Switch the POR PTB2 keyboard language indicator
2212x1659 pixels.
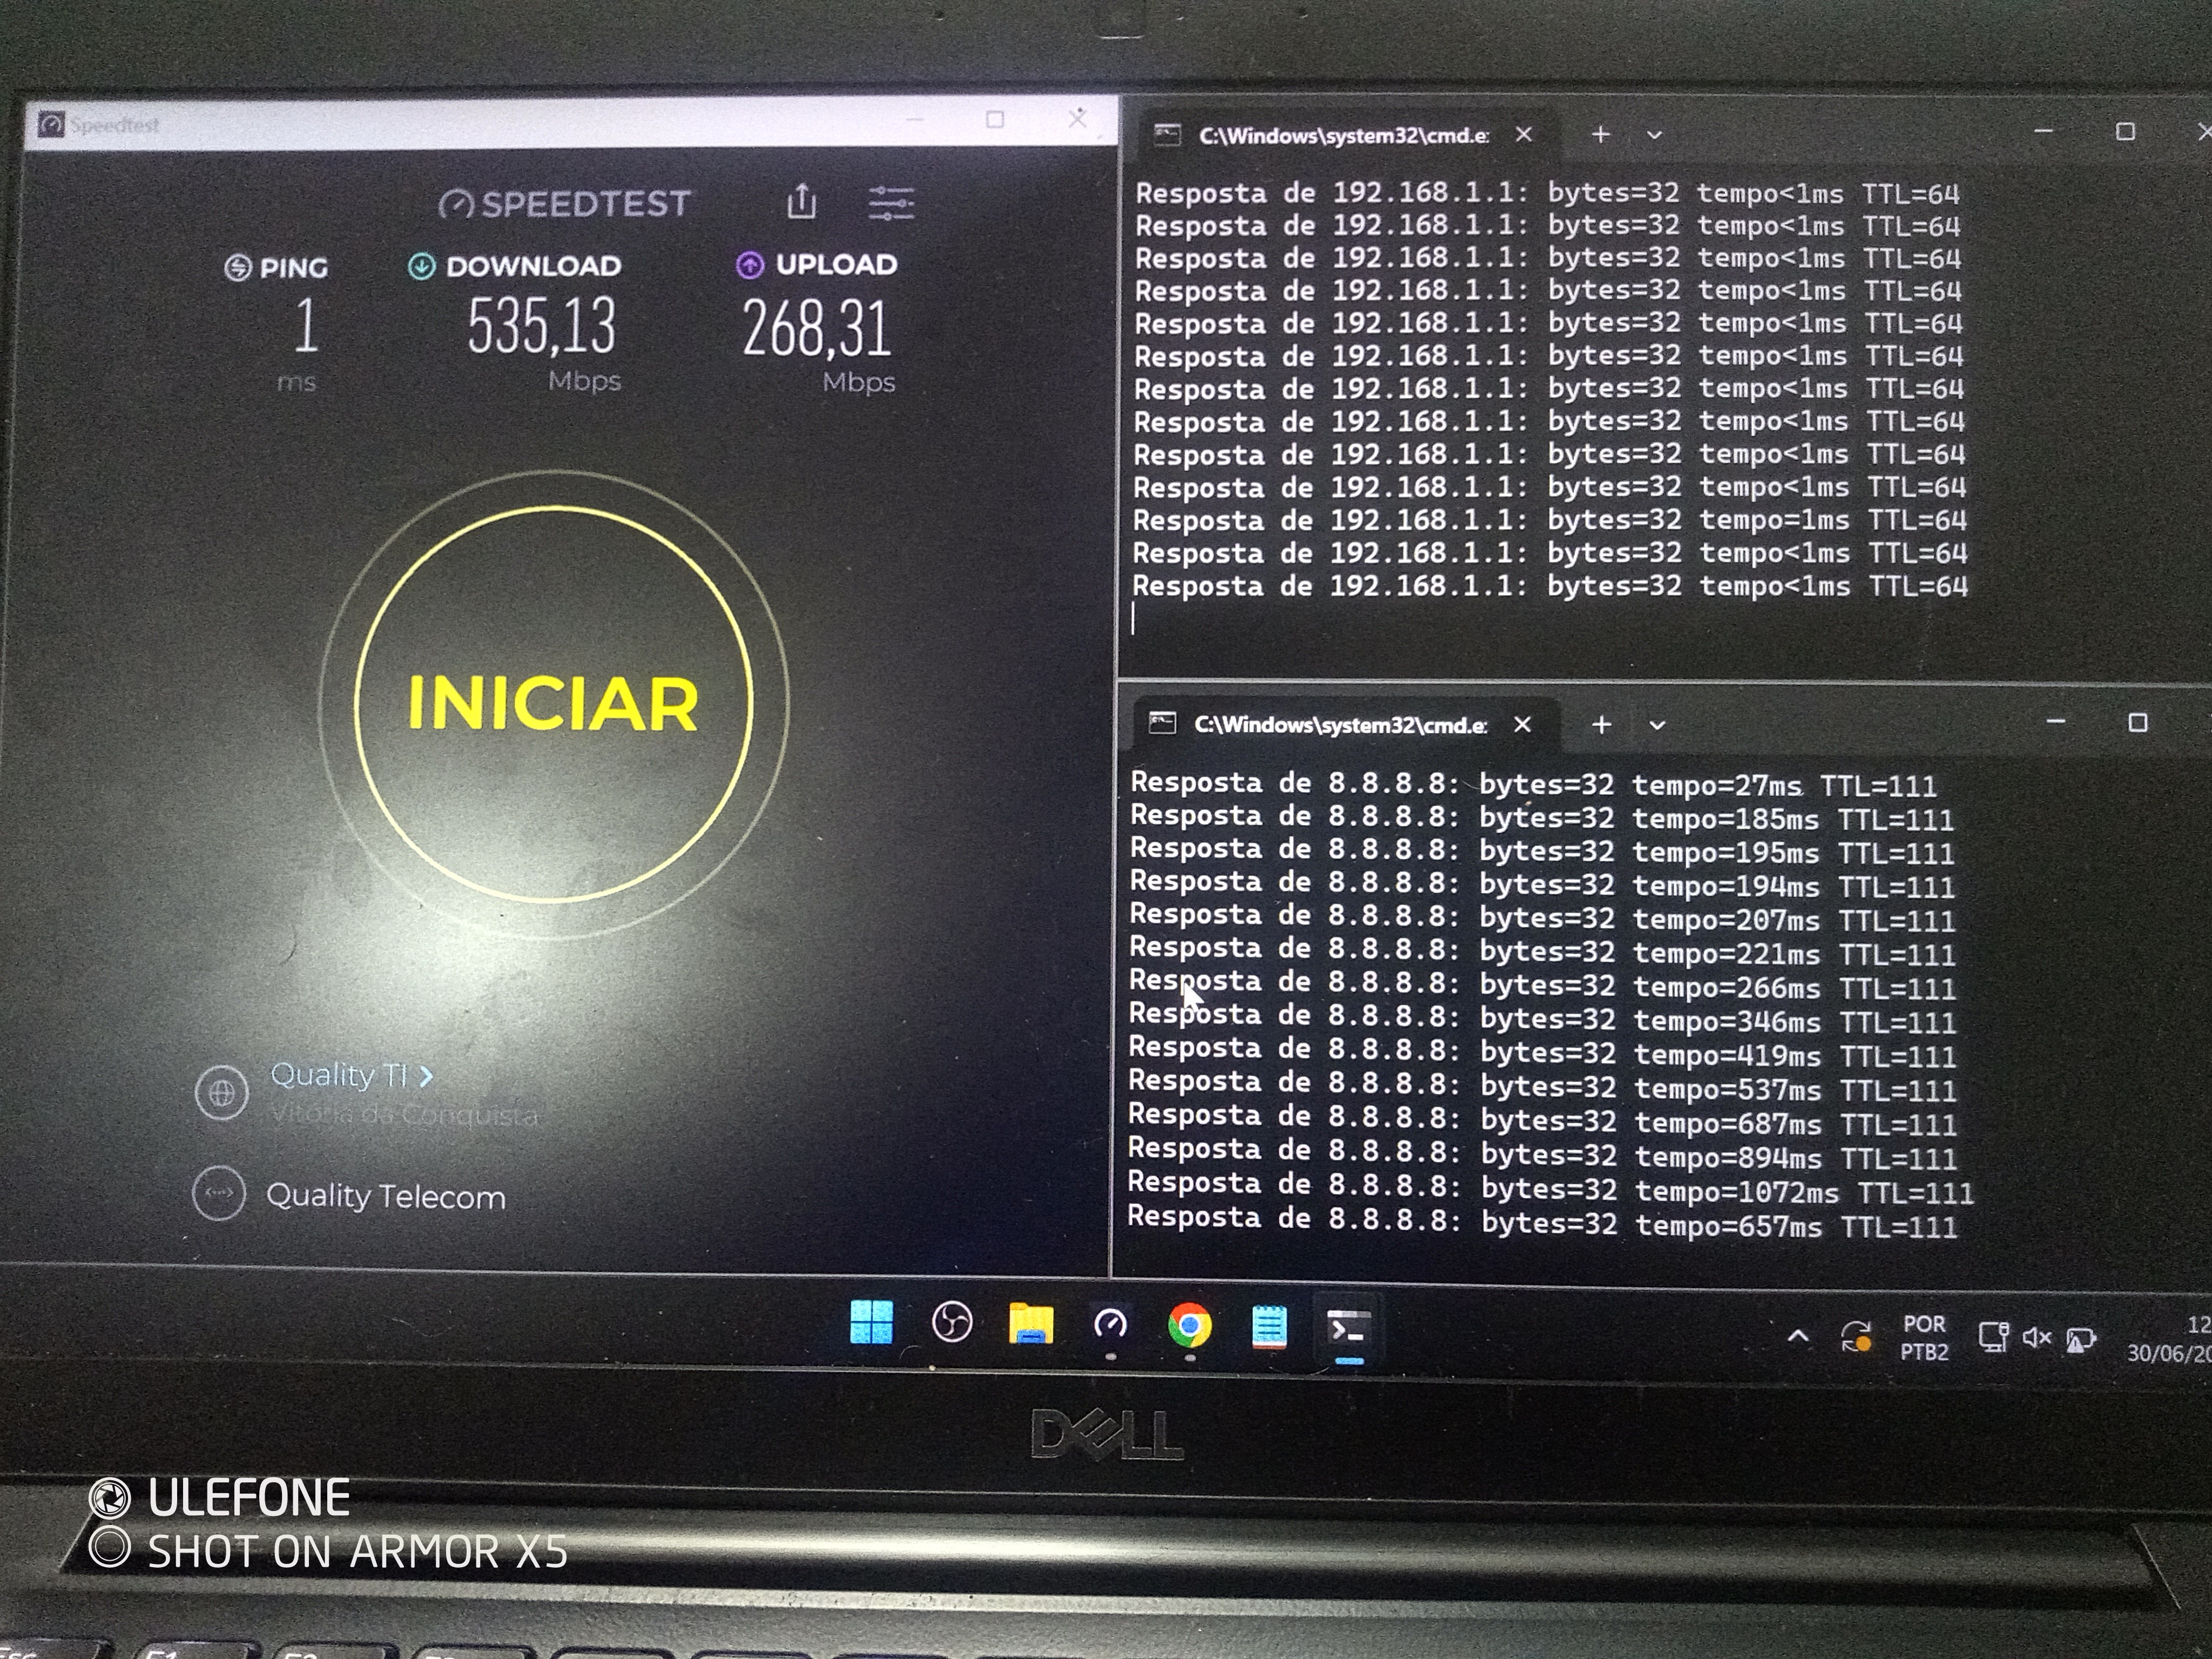coord(1924,1338)
